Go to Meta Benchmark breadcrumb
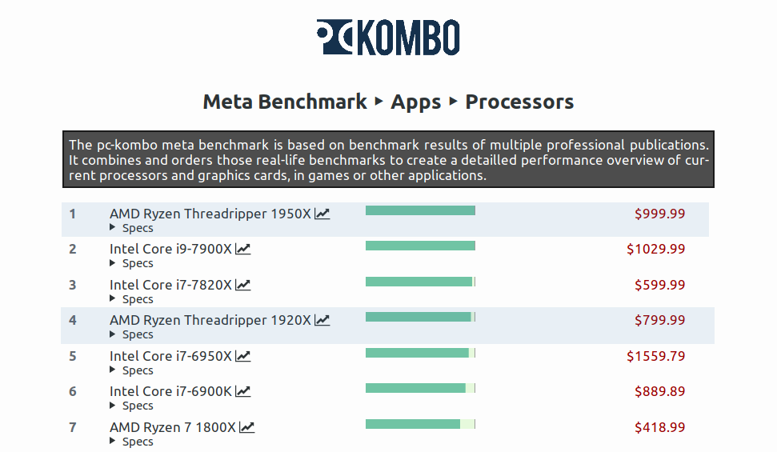This screenshot has width=777, height=452. coord(285,102)
